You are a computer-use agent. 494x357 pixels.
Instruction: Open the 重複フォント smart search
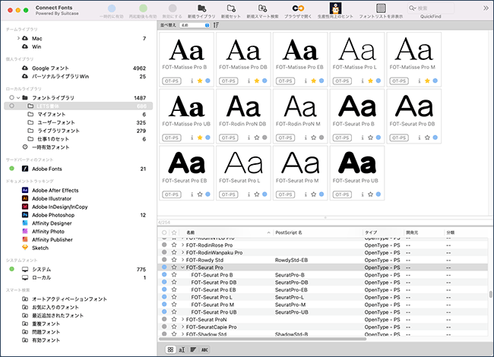pos(46,324)
